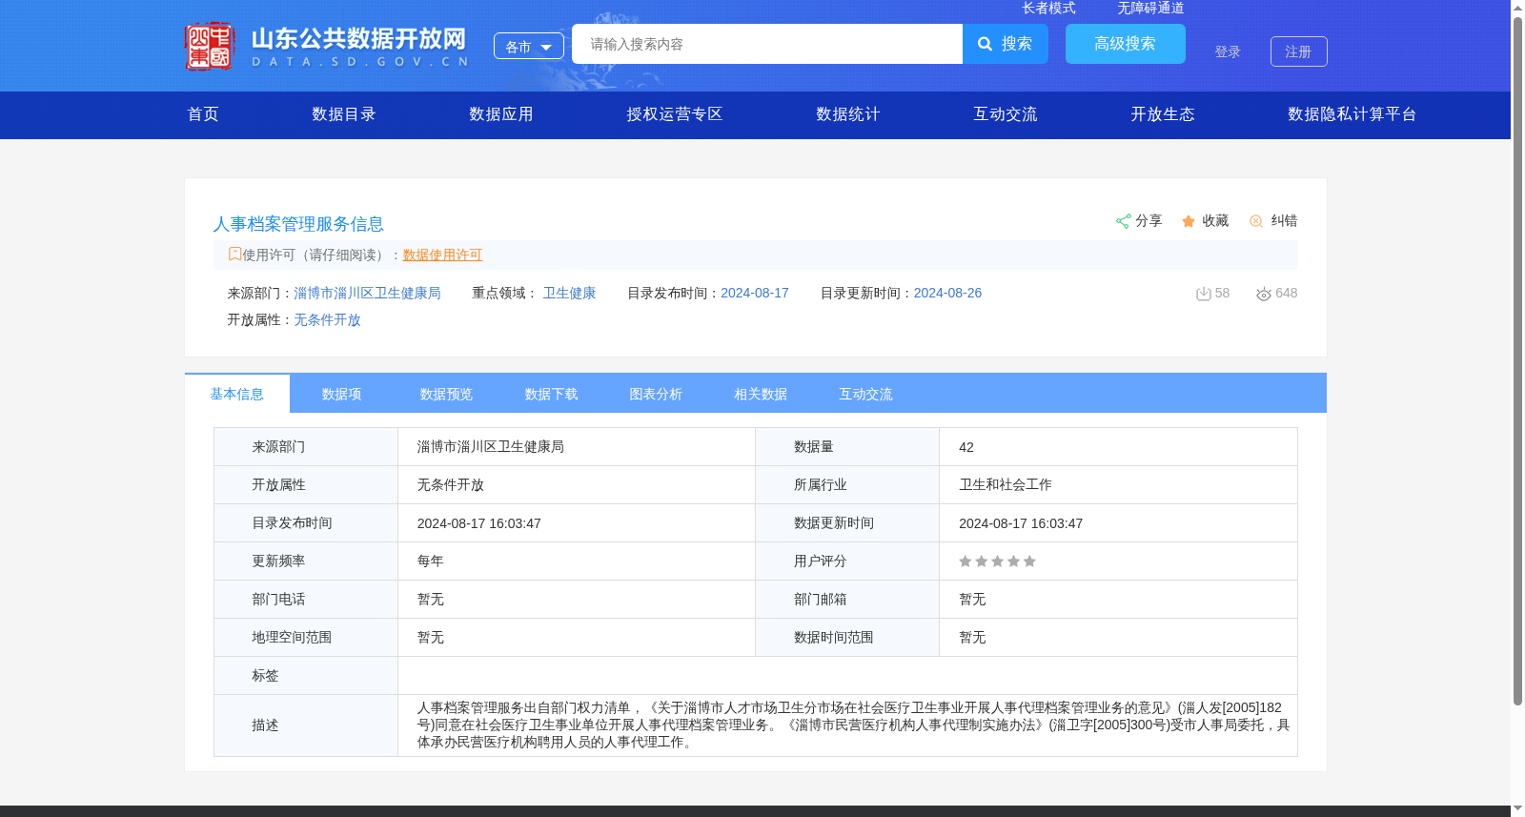Click the download count icon showing 58
Image resolution: width=1525 pixels, height=817 pixels.
(x=1204, y=294)
